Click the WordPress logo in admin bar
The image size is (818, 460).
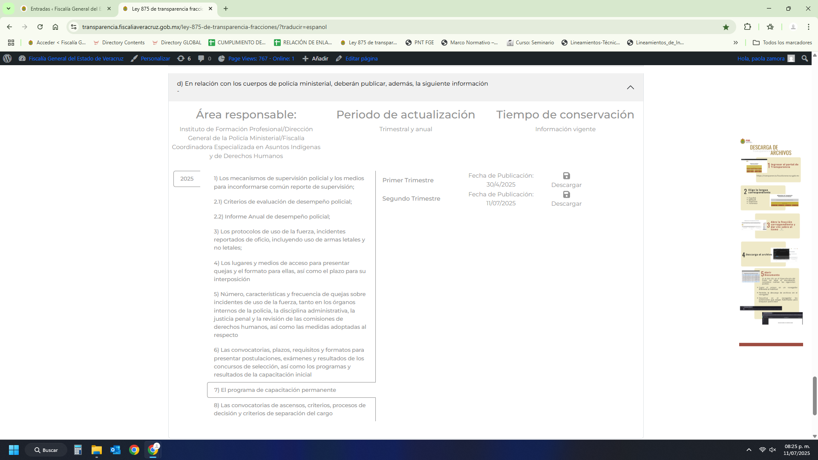tap(7, 58)
